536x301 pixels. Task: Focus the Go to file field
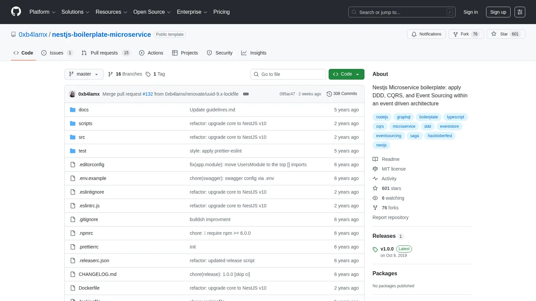click(288, 74)
